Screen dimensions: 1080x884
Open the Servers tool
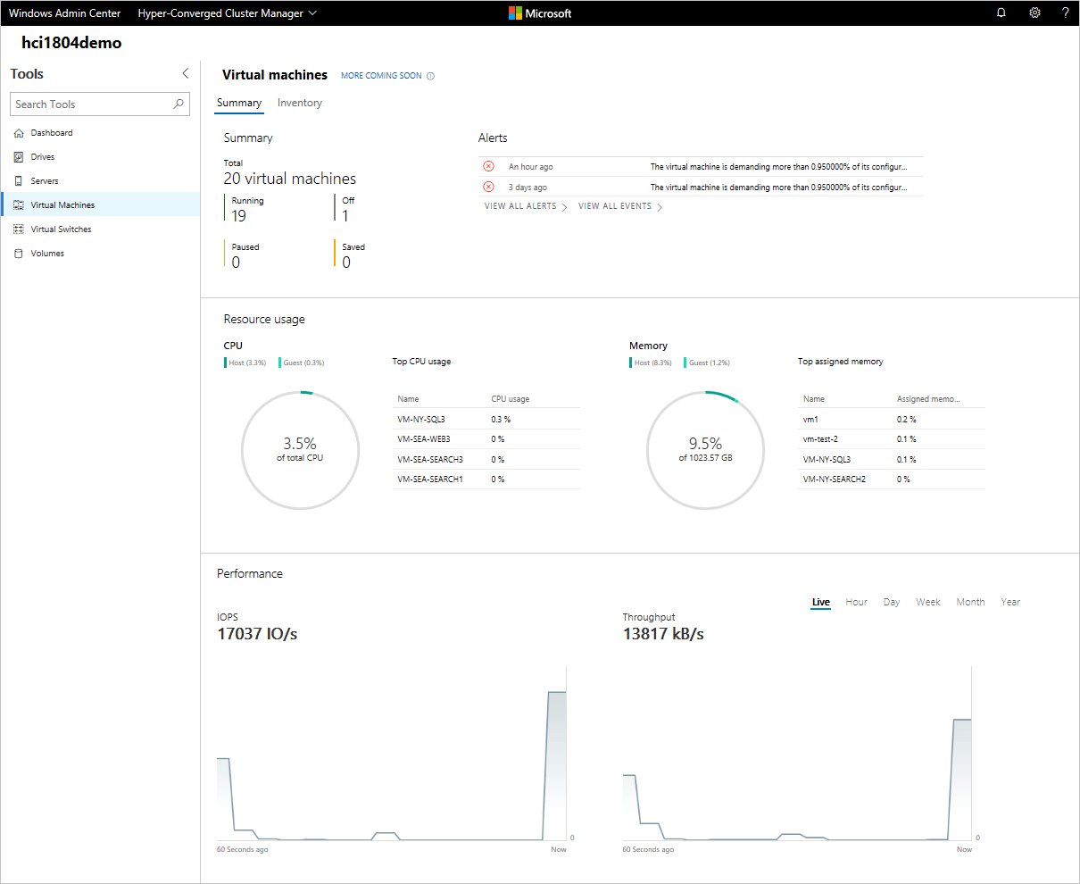[x=46, y=180]
